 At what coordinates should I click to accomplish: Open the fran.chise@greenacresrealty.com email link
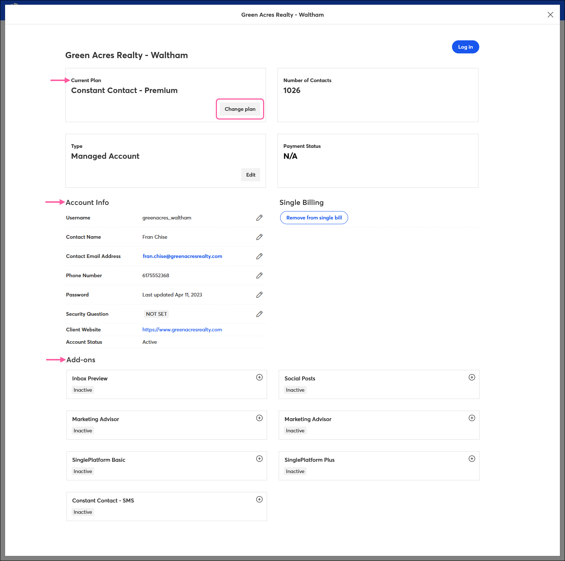pyautogui.click(x=182, y=256)
